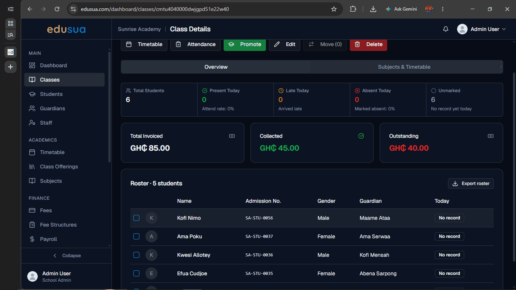Expand the Admin User dropdown chevron

pyautogui.click(x=504, y=29)
